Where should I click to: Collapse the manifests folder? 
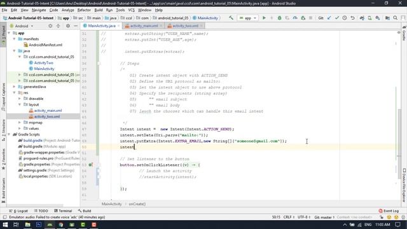[x=15, y=39]
